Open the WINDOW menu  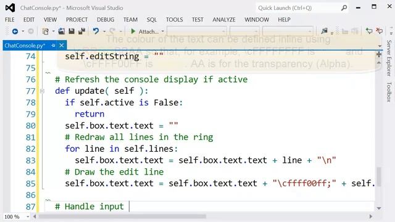click(x=257, y=20)
